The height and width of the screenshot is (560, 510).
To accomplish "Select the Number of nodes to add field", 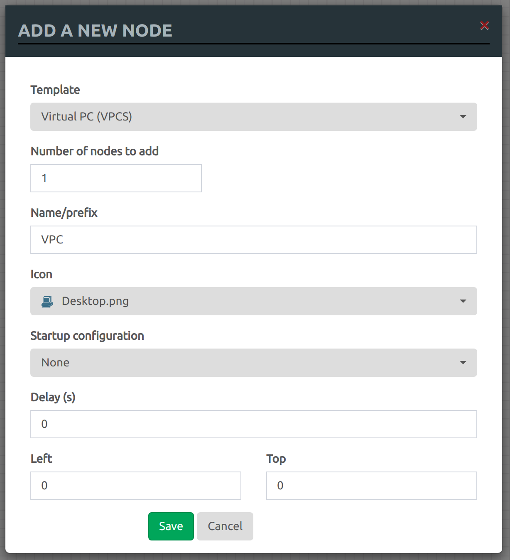I will 116,178.
